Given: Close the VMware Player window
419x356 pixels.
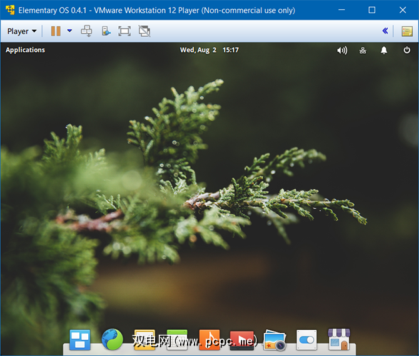Looking at the screenshot, I should [x=403, y=10].
